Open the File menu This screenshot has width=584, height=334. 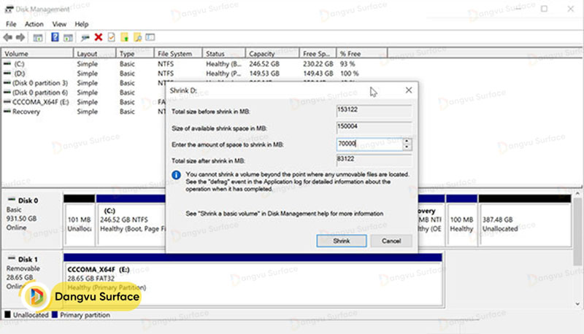pyautogui.click(x=11, y=24)
